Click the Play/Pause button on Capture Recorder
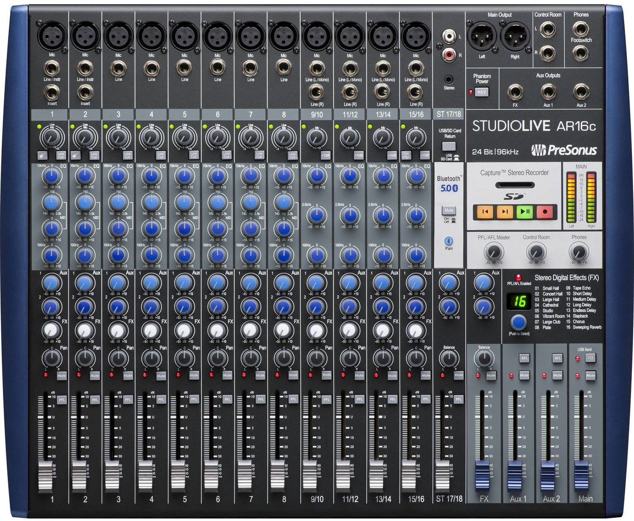The image size is (634, 521). pos(525,212)
